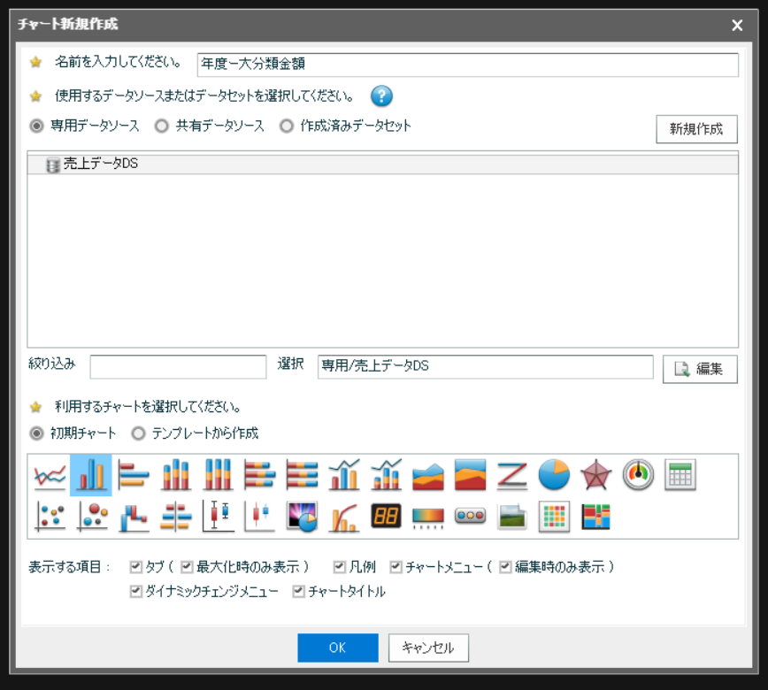Viewport: 768px width, 690px height.
Task: Toggle the 凡例 checkbox
Action: pos(339,567)
